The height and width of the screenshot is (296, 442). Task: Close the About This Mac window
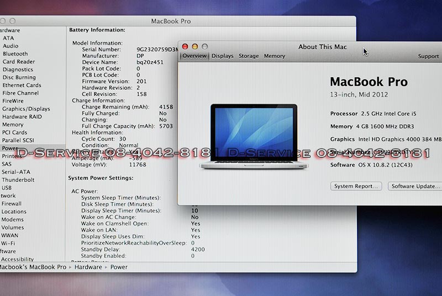pyautogui.click(x=185, y=46)
